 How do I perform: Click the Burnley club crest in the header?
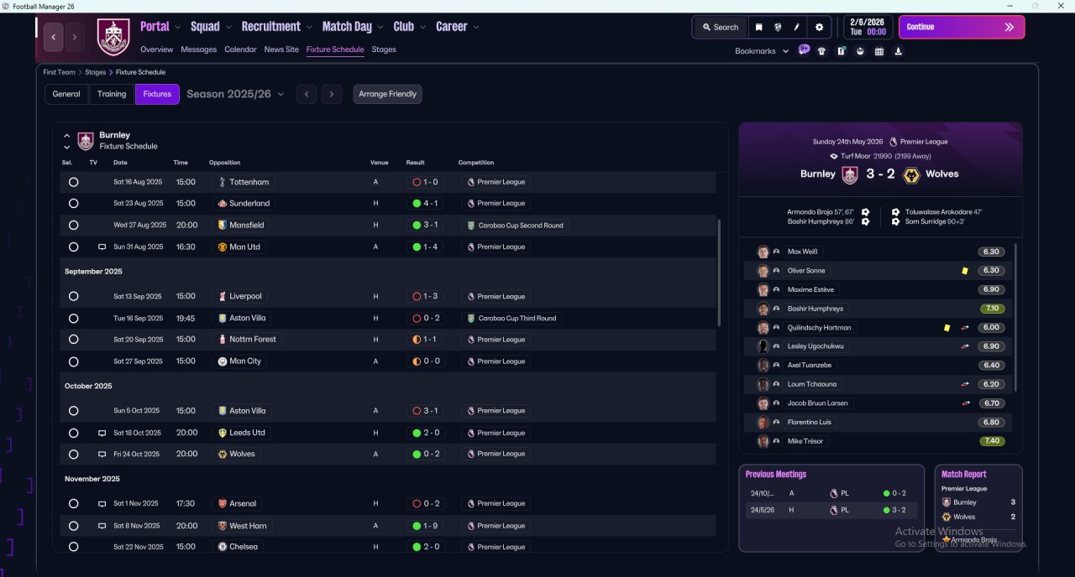tap(113, 37)
